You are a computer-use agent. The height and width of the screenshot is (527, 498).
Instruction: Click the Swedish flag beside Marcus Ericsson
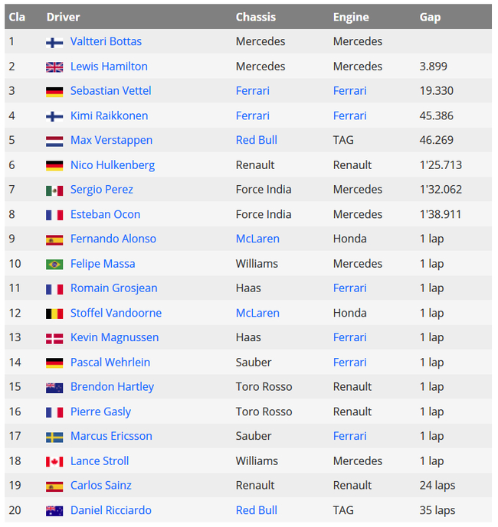pyautogui.click(x=54, y=437)
